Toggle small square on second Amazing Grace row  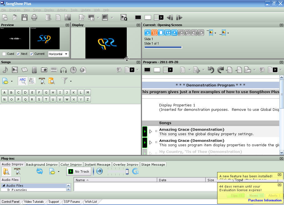coord(156,142)
